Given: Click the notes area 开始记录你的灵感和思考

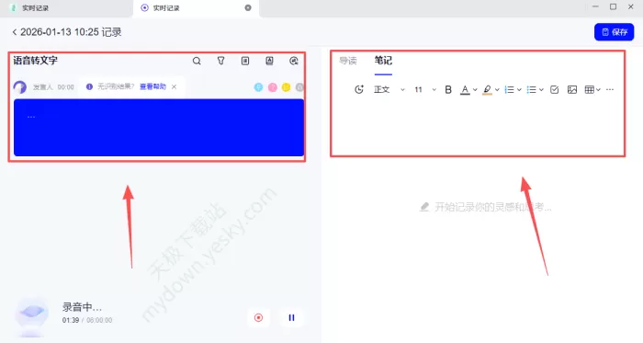Looking at the screenshot, I should click(x=486, y=207).
